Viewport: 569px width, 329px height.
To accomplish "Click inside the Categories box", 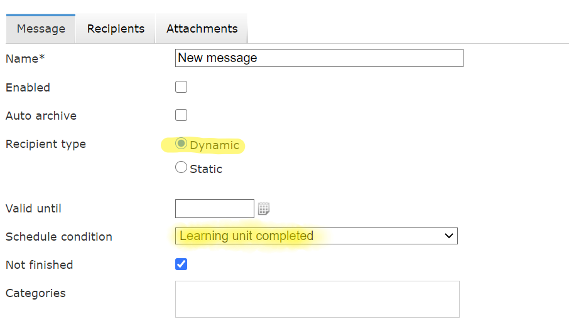I will 317,300.
